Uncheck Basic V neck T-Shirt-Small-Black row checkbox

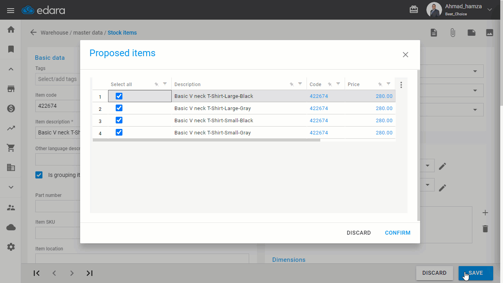(x=119, y=120)
